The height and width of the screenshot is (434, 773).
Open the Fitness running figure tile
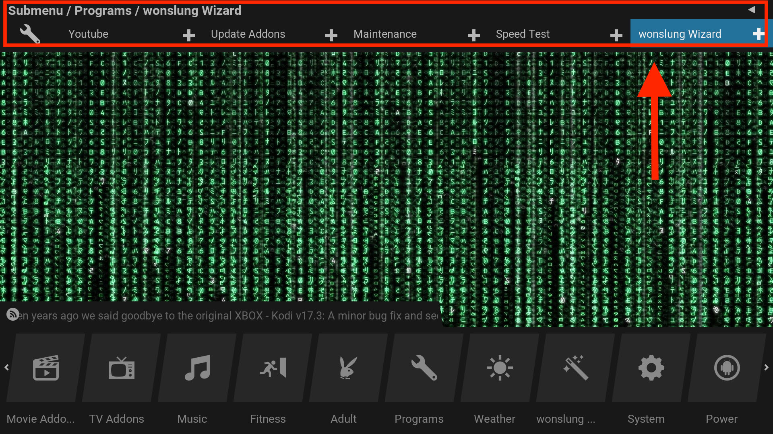273,368
